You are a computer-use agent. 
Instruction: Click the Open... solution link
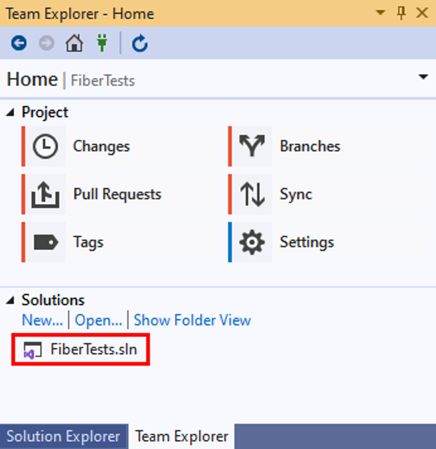(99, 320)
